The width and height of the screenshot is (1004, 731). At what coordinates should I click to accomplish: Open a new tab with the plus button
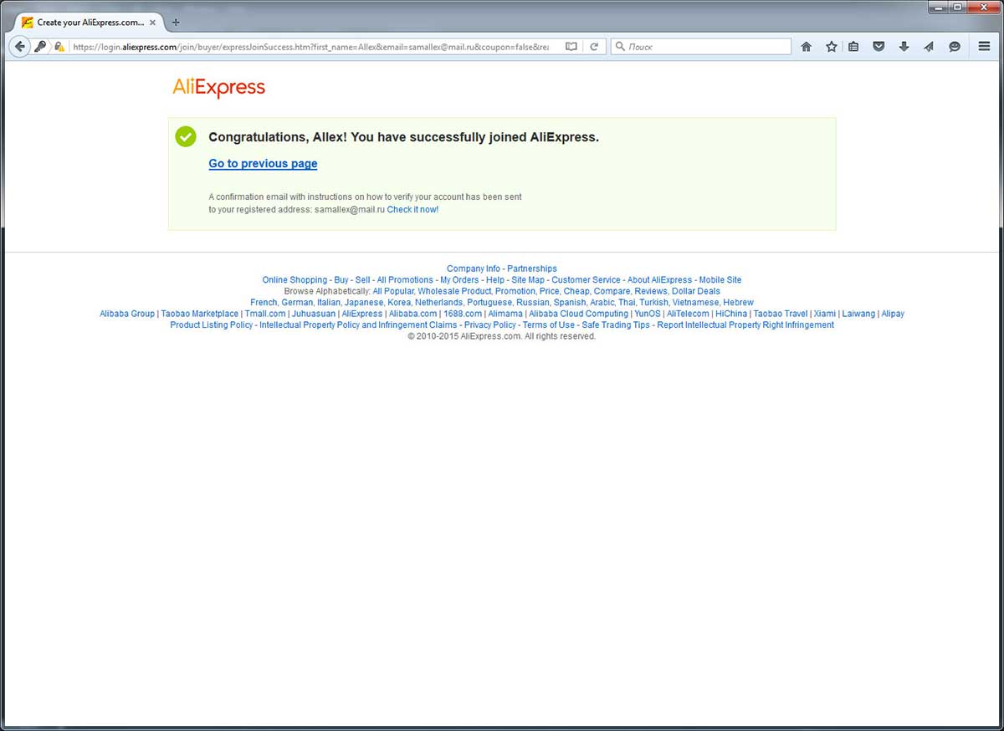pos(176,23)
